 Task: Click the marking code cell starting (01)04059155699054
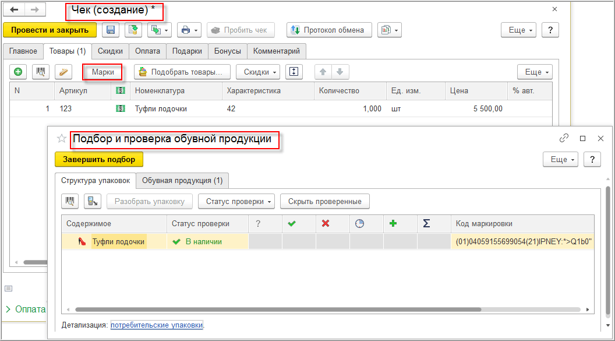522,242
